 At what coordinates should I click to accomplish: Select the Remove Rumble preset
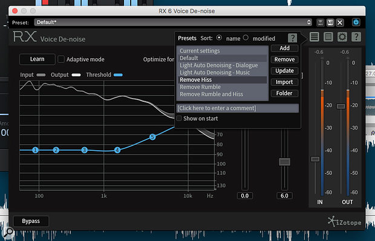(222, 87)
